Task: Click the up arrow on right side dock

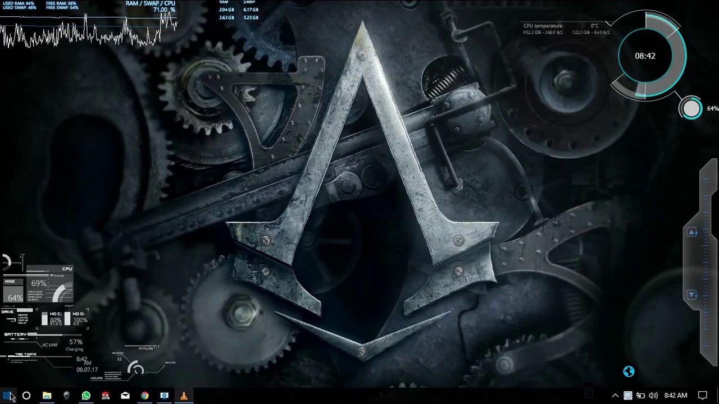Action: [692, 232]
